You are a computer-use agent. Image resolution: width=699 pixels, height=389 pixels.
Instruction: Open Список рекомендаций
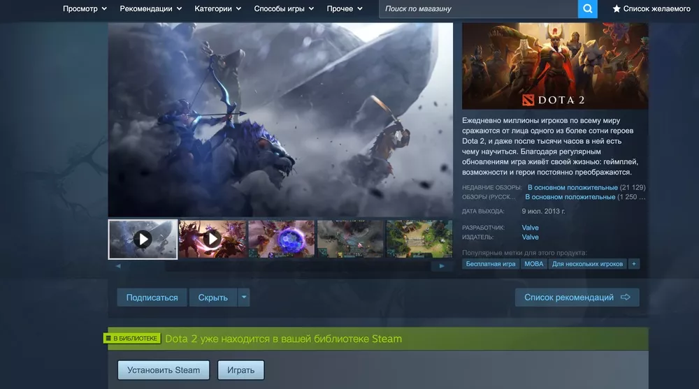(x=577, y=298)
